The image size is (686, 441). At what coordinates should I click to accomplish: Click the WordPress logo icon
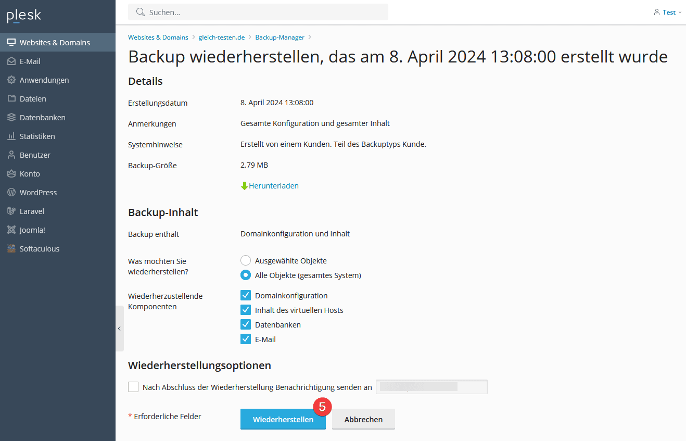11,193
